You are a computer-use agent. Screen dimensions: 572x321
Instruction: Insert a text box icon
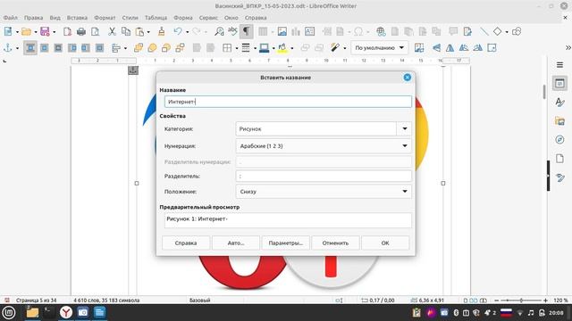(310, 32)
